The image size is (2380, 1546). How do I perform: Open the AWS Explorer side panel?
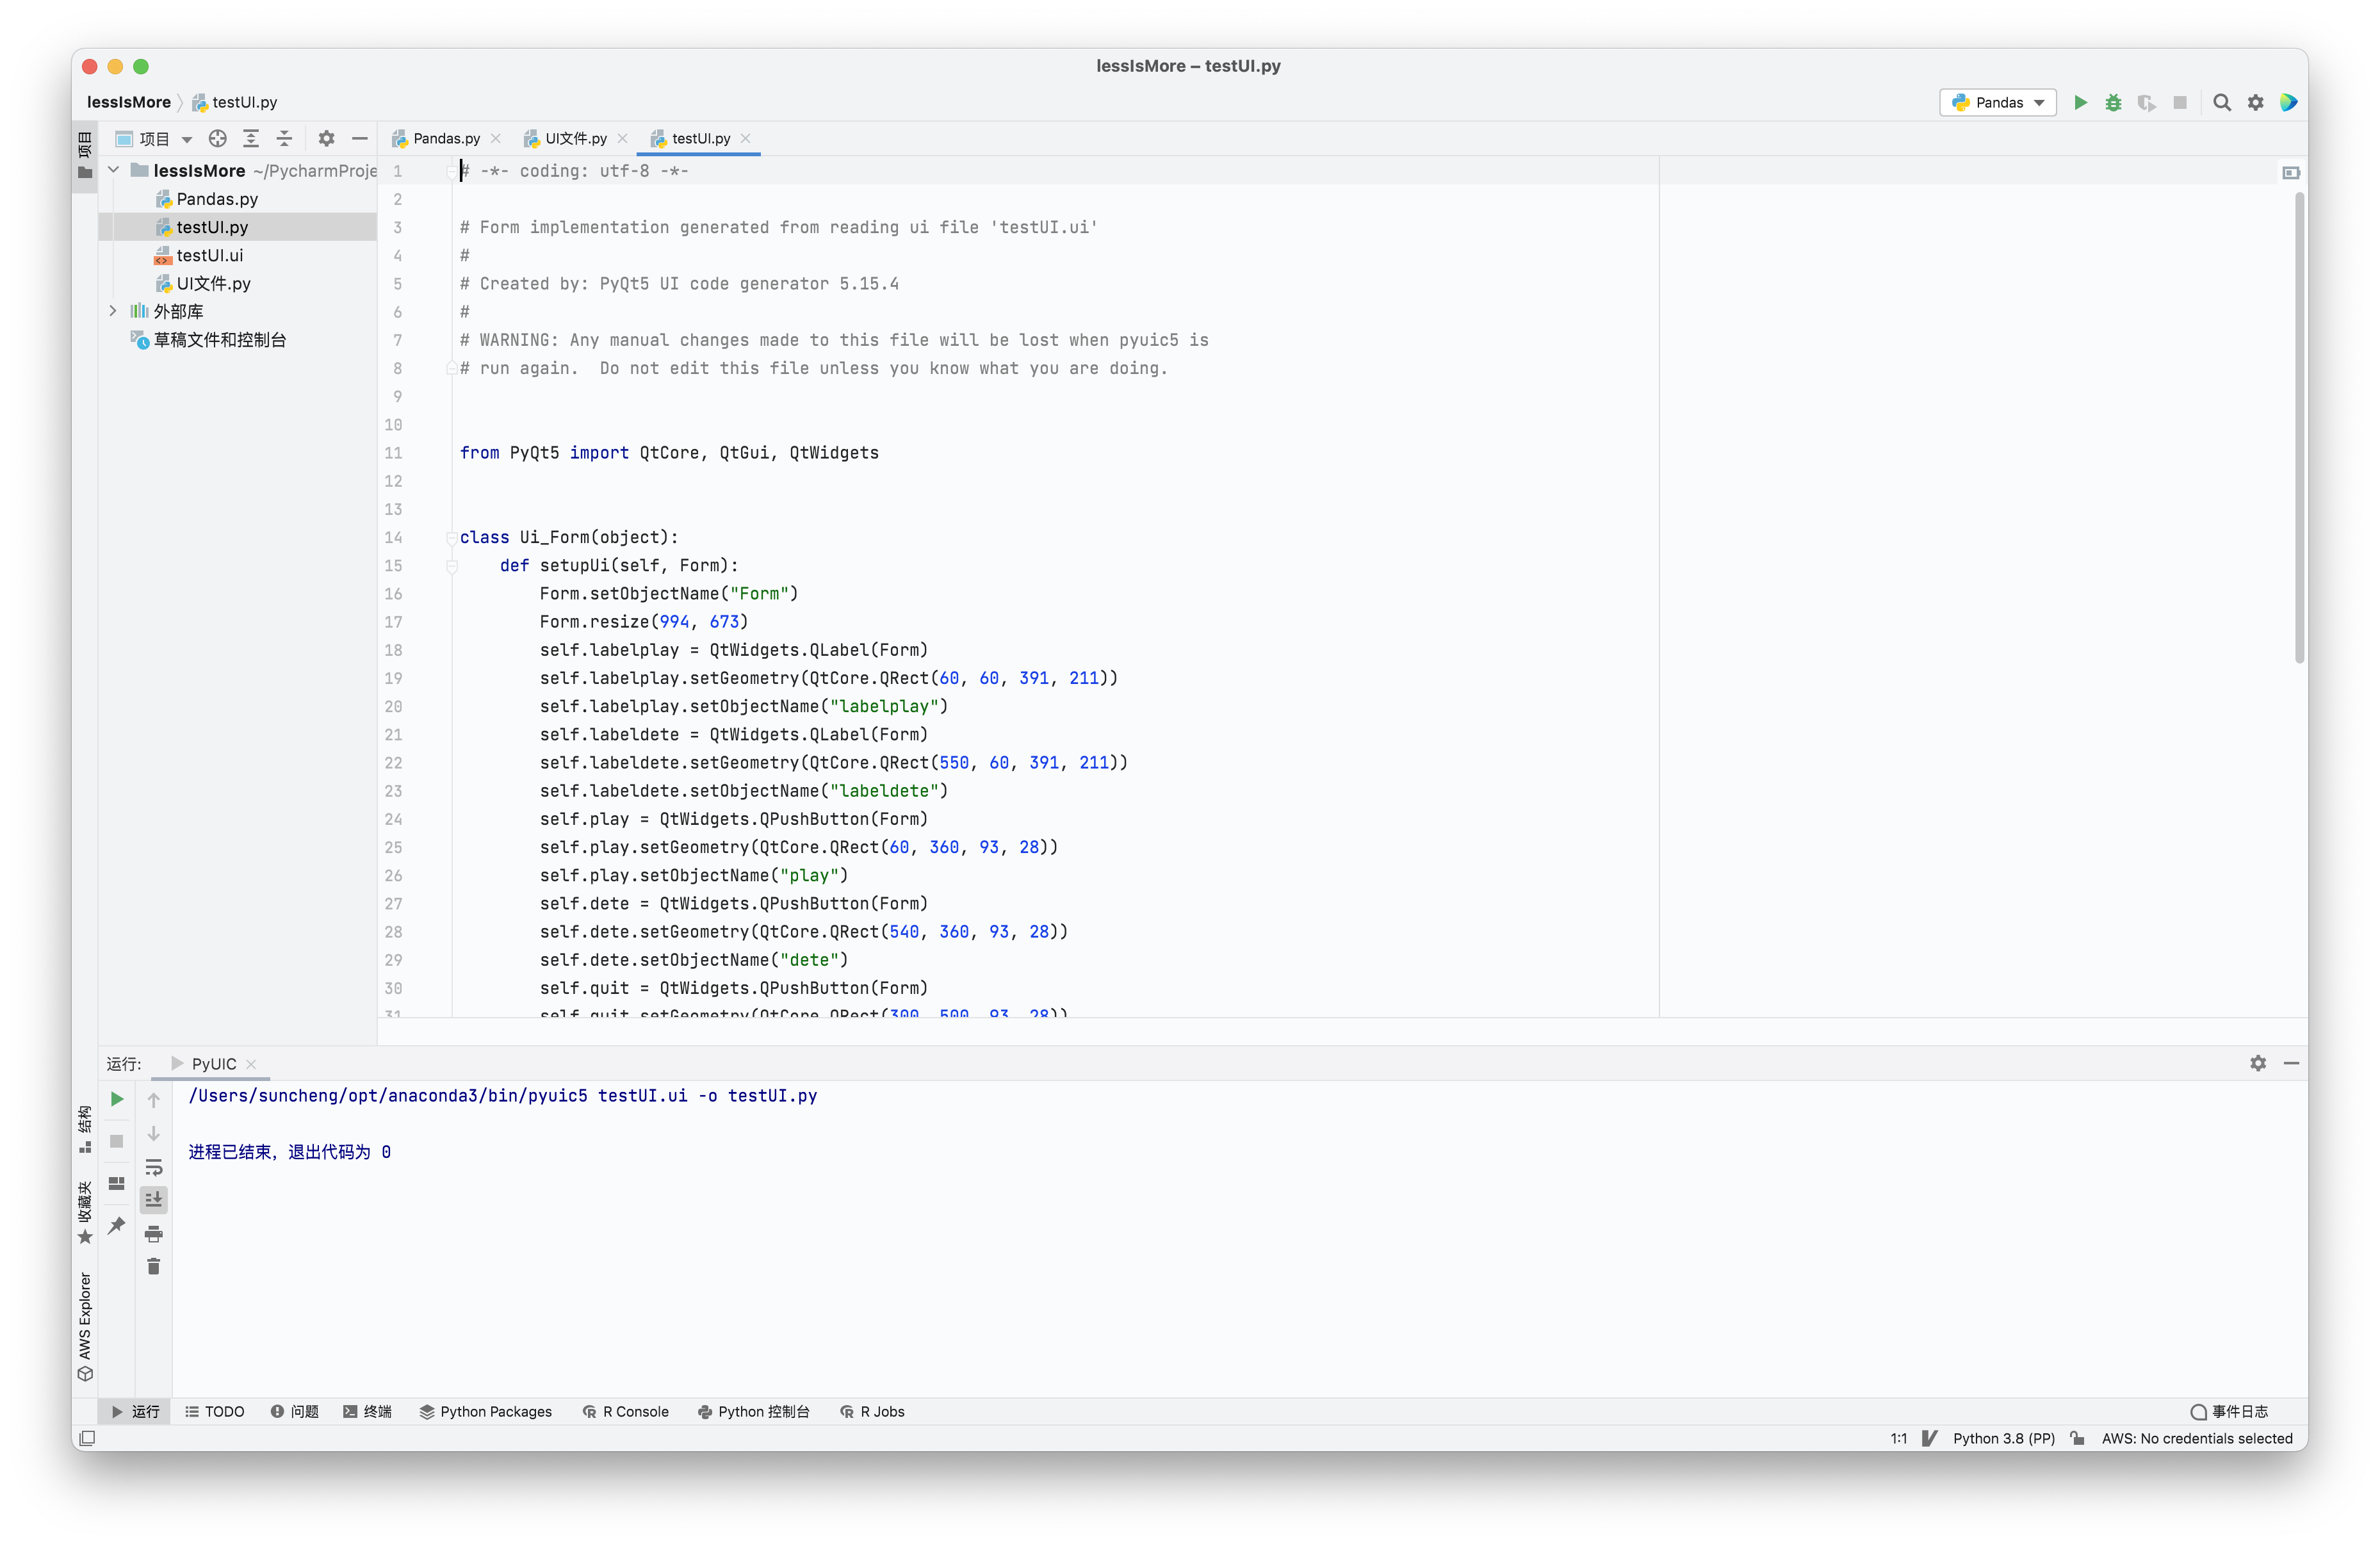point(85,1326)
